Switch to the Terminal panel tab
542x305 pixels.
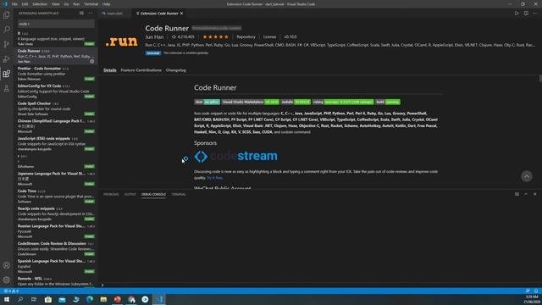[x=179, y=194]
